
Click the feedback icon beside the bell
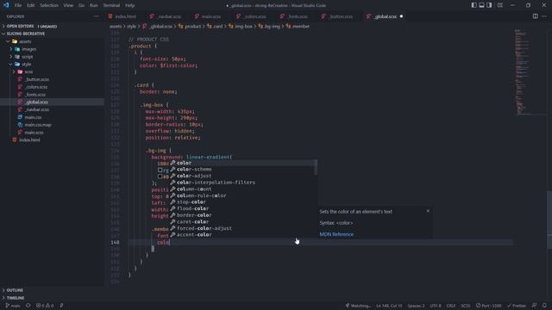click(534, 306)
